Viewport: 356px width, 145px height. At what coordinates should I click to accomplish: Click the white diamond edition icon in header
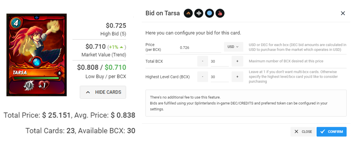[199, 13]
